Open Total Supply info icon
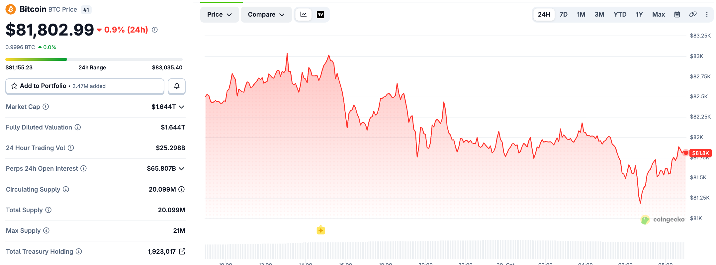 (x=48, y=210)
